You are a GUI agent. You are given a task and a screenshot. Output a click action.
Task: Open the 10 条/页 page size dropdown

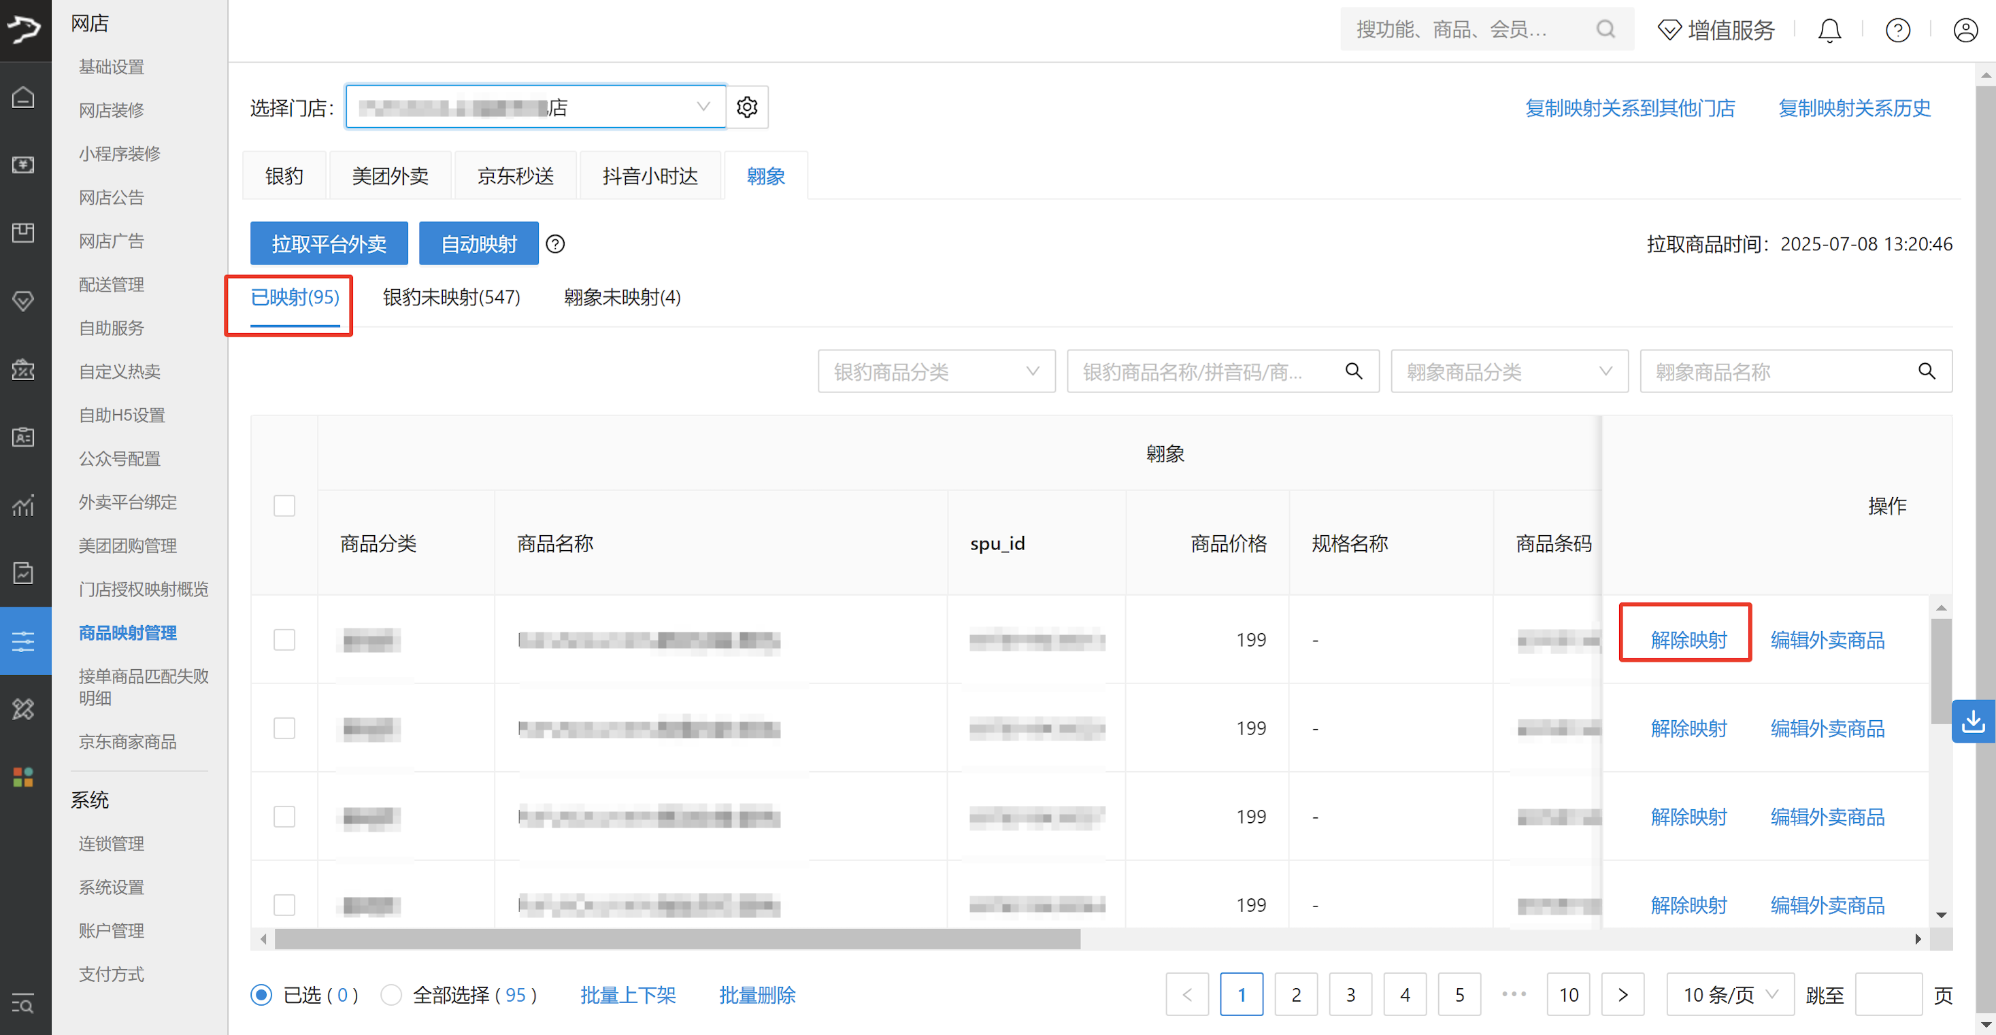(x=1729, y=995)
